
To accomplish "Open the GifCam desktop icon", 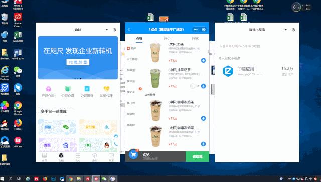I will click(x=18, y=142).
